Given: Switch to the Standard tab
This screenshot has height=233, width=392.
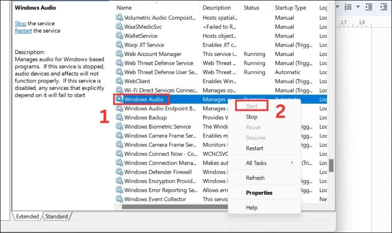Looking at the screenshot, I should [56, 216].
